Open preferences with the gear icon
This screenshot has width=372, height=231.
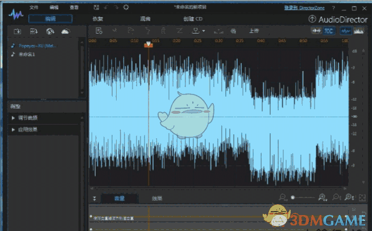point(126,7)
